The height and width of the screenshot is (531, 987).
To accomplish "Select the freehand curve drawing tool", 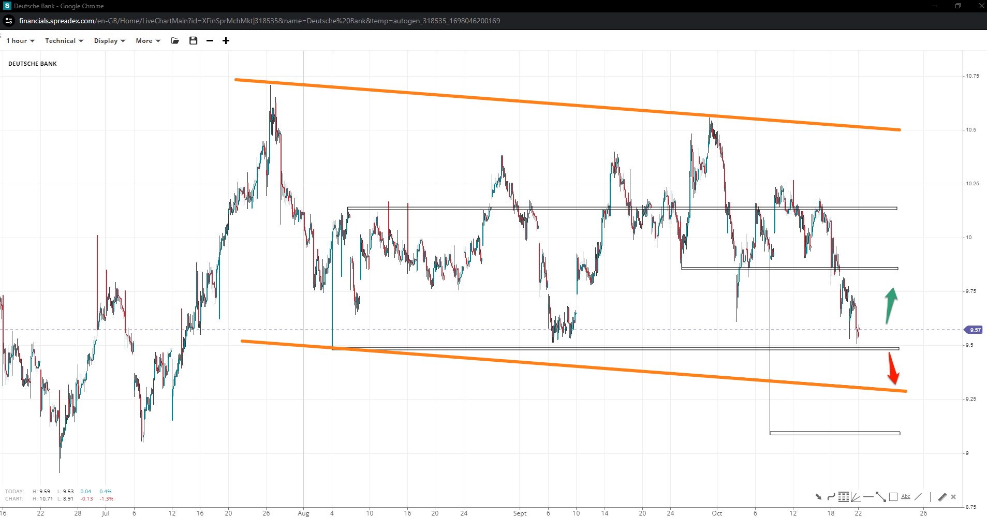I will tap(831, 497).
